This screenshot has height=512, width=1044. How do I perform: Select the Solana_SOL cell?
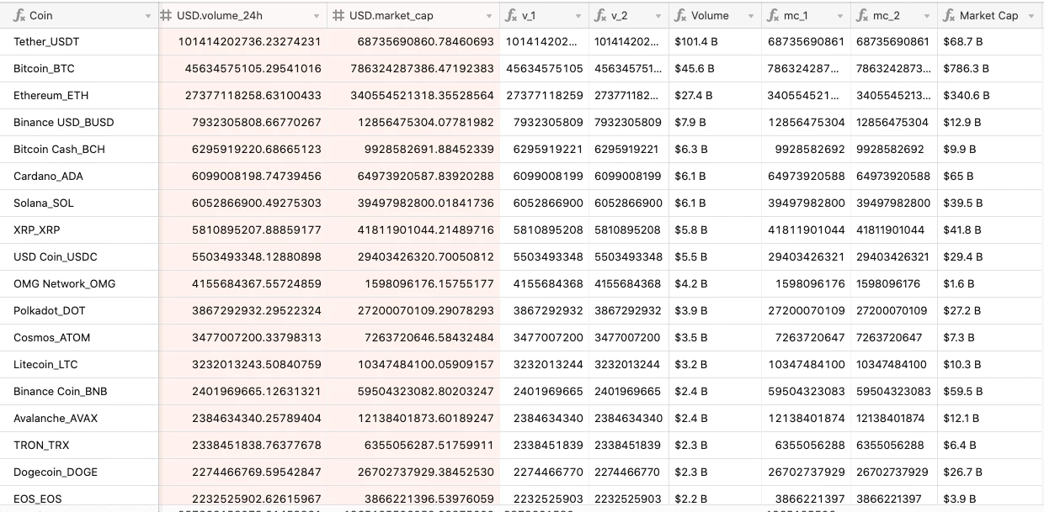click(79, 203)
